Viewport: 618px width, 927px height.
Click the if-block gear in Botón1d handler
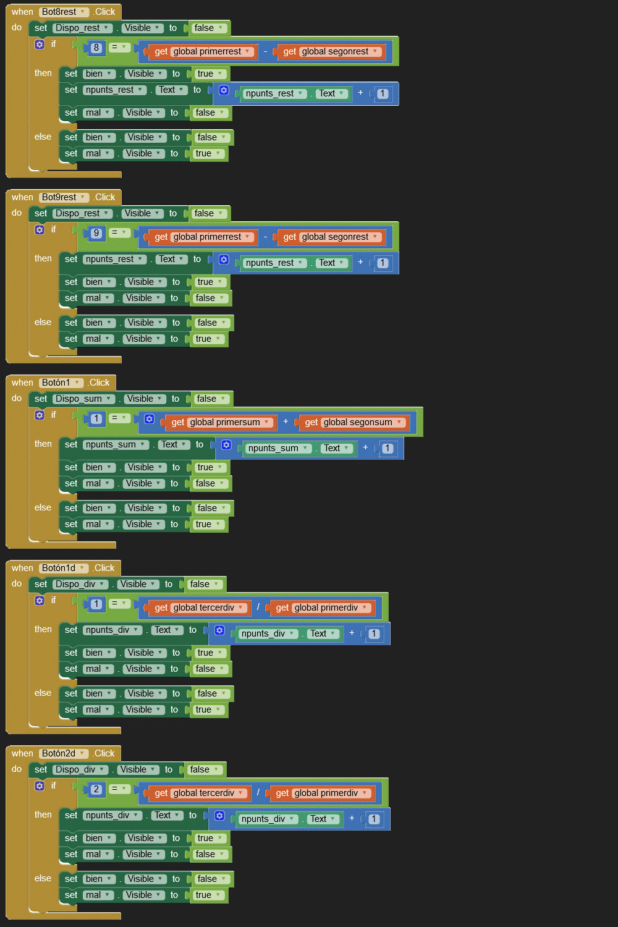tap(40, 601)
